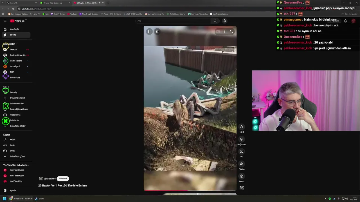360x202 pixels.
Task: Open the Vorp bookmark folder
Action: (104, 14)
